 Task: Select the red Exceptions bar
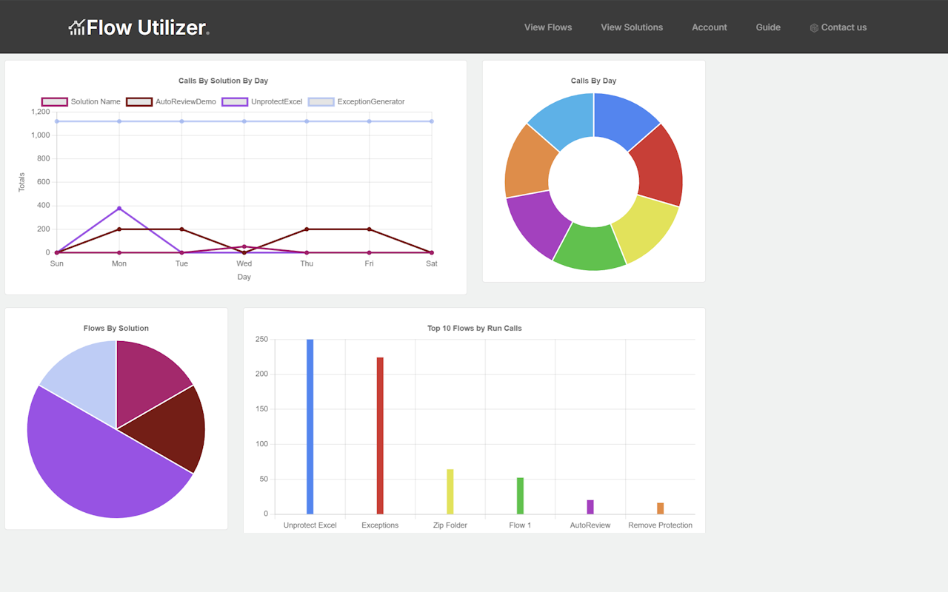[x=380, y=435]
